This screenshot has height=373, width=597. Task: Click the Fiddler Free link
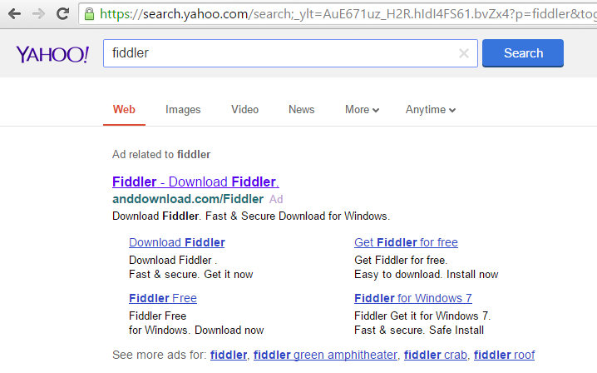(163, 298)
